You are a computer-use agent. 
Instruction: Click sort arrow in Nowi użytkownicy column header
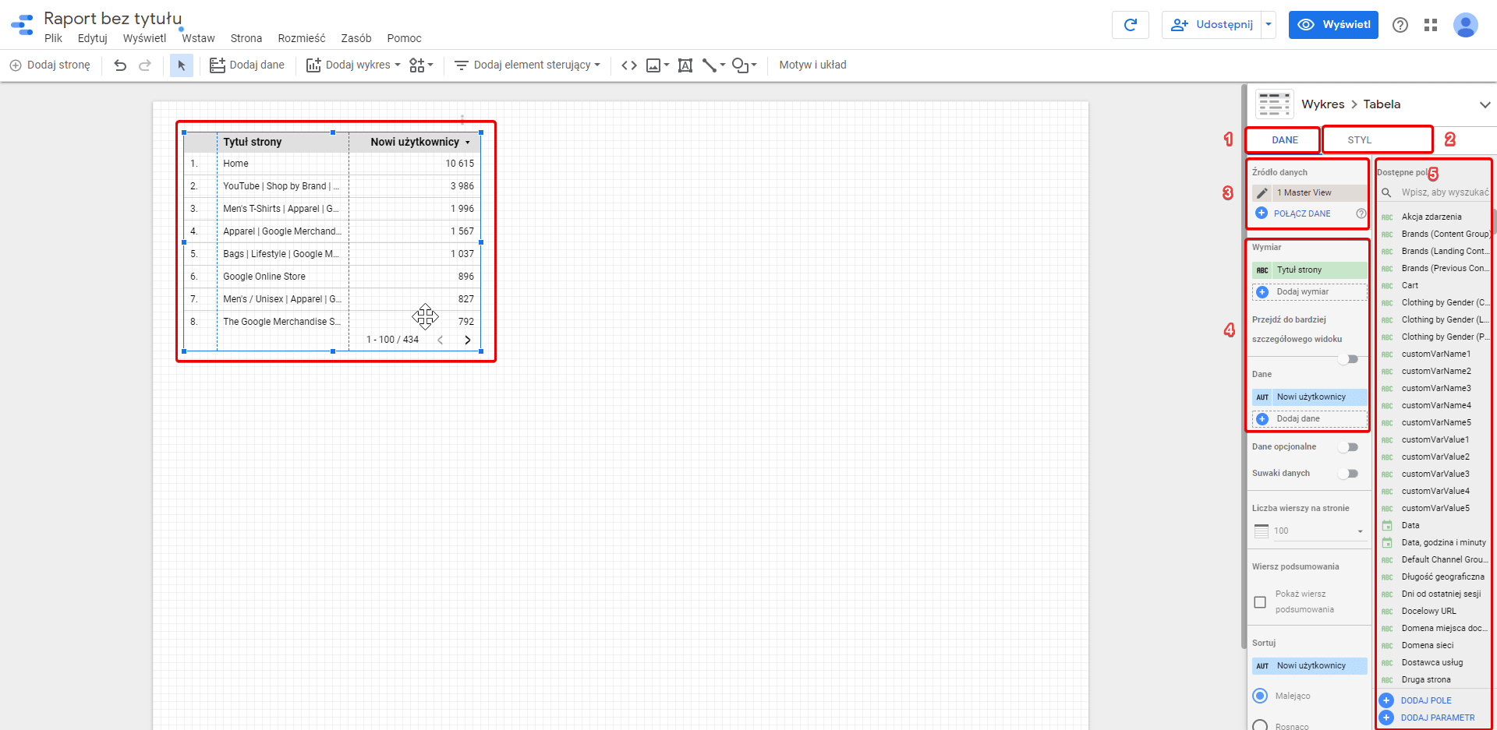point(468,143)
